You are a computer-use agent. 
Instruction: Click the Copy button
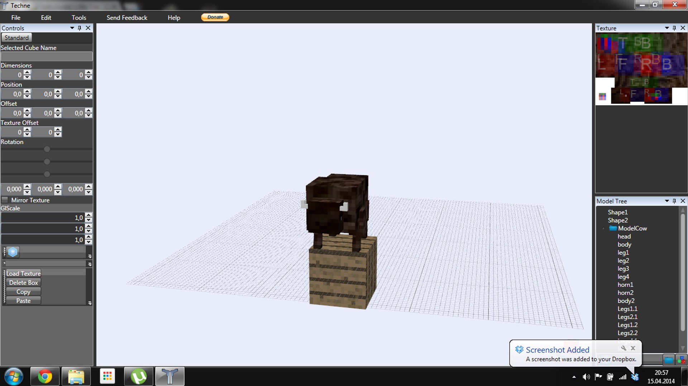pos(23,292)
